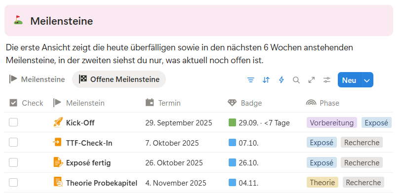This screenshot has width=404, height=196.
Task: Open the Exposé fertig milestone page
Action: coord(88,163)
